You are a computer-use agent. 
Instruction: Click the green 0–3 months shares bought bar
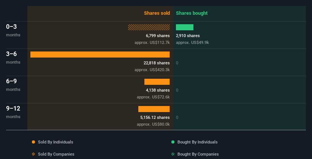point(185,27)
